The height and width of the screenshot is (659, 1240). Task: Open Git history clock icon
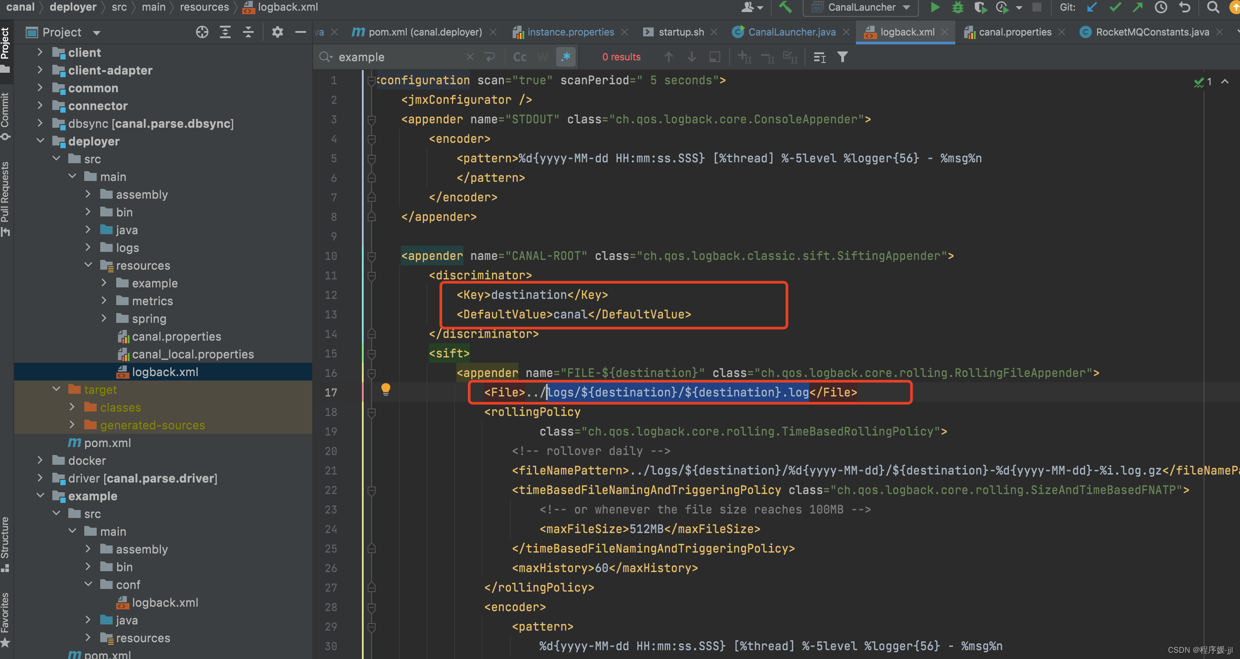coord(1161,7)
